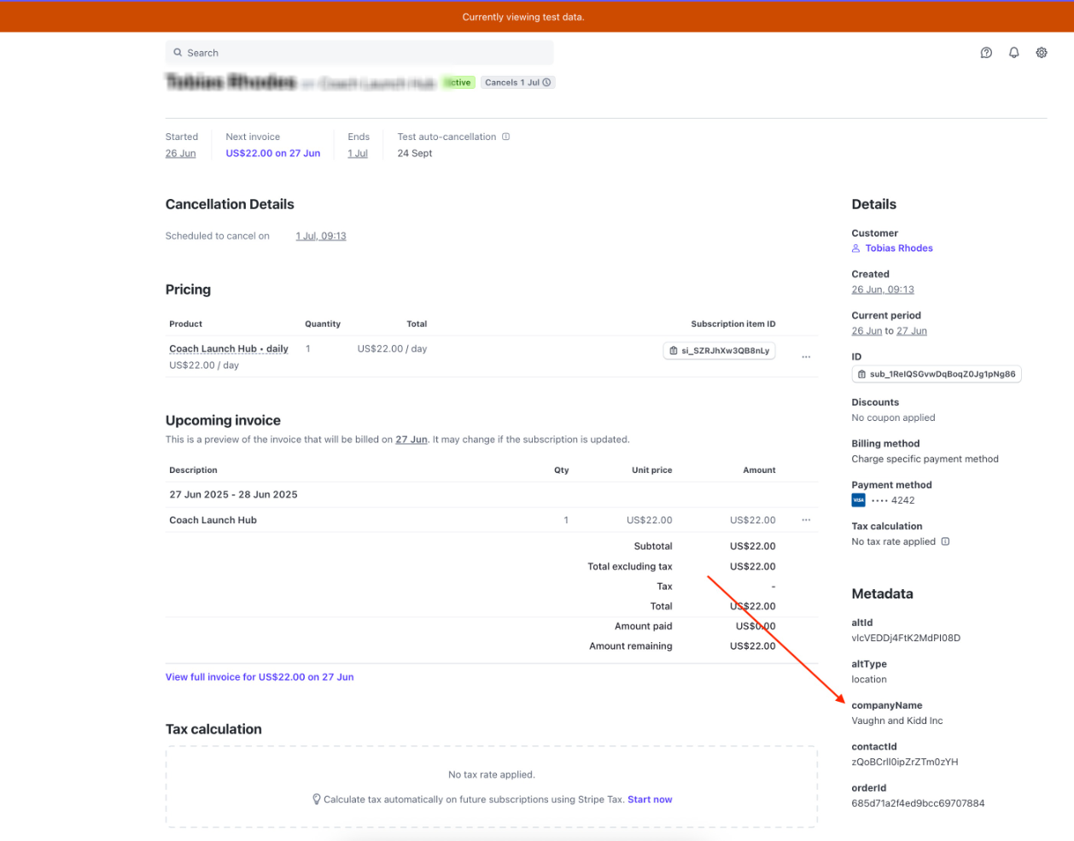1074x841 pixels.
Task: Select the companyName value Vaughn and Kidd Inc
Action: pyautogui.click(x=897, y=721)
